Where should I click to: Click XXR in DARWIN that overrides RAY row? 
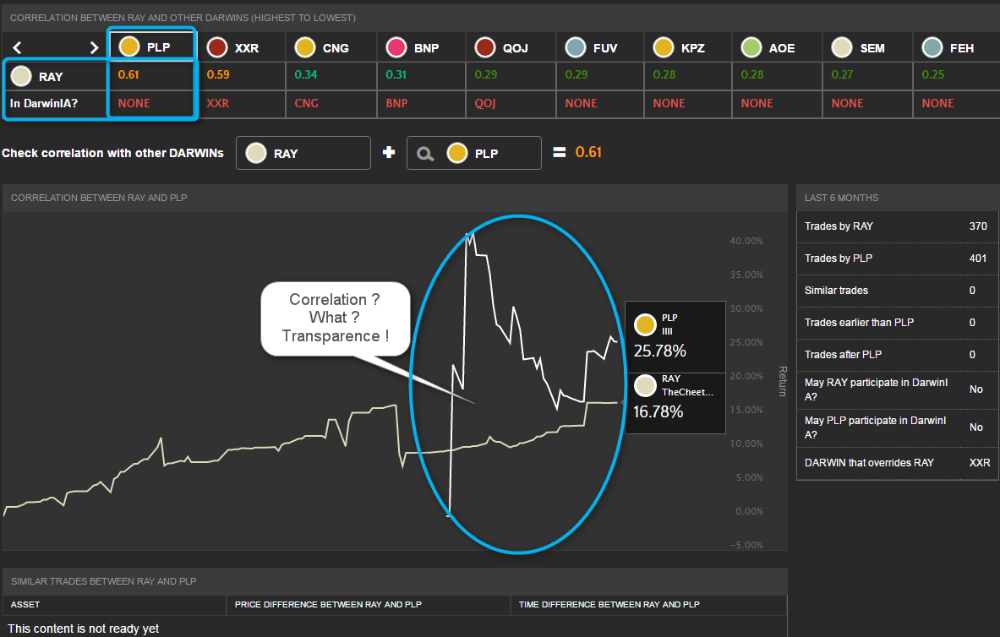coord(980,463)
